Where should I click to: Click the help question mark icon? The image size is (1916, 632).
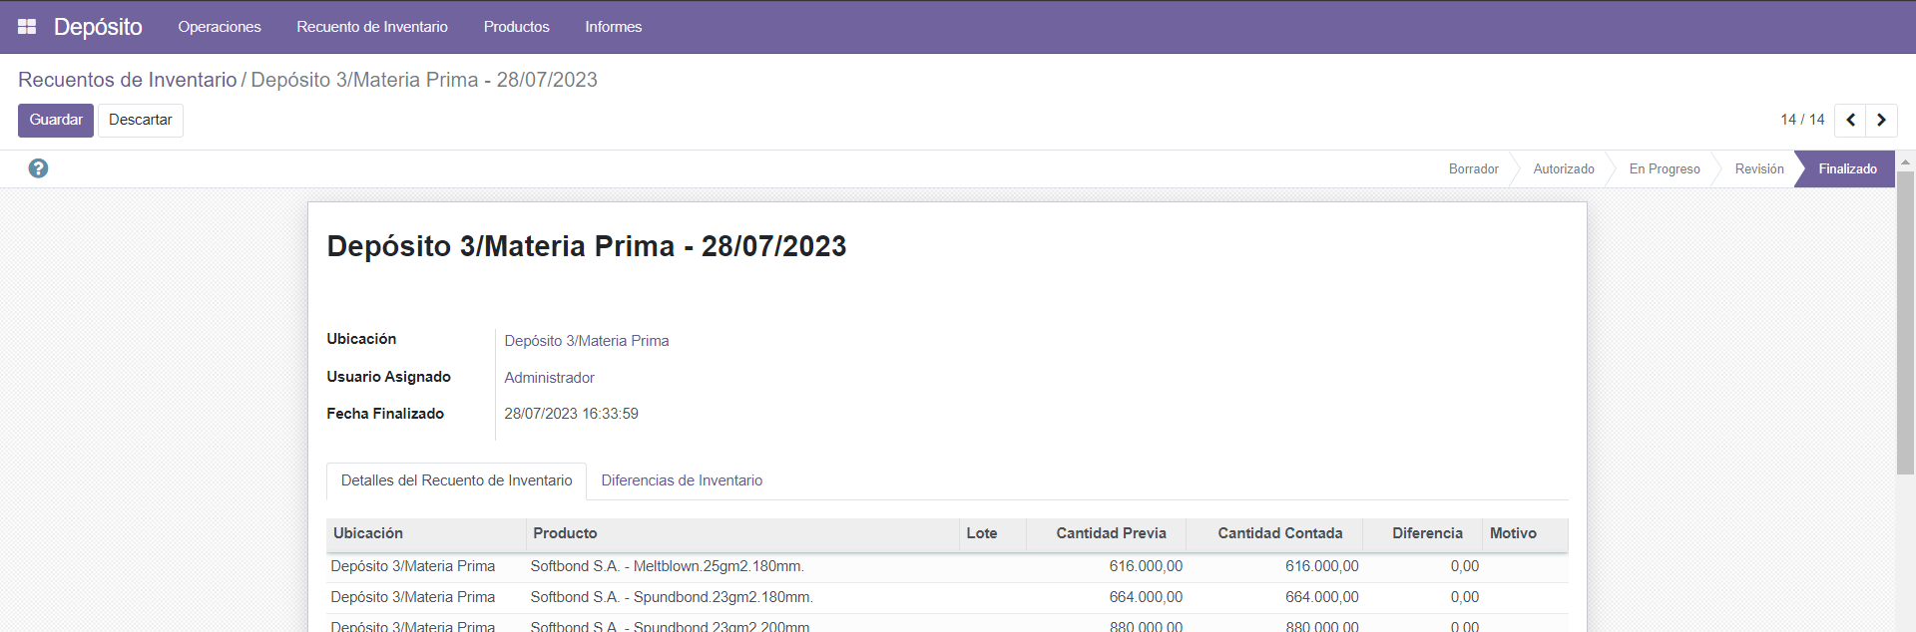(x=38, y=168)
